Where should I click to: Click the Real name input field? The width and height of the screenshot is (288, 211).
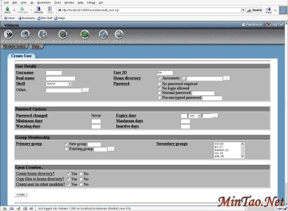click(60, 78)
